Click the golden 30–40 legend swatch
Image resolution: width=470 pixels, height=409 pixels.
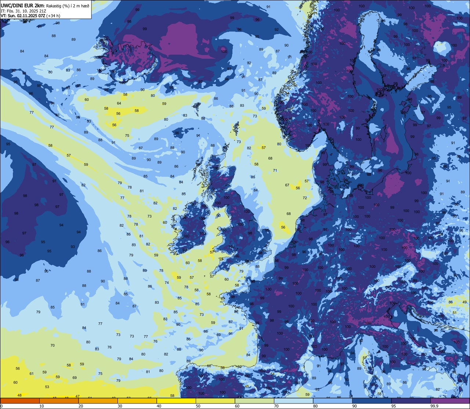tap(137, 401)
